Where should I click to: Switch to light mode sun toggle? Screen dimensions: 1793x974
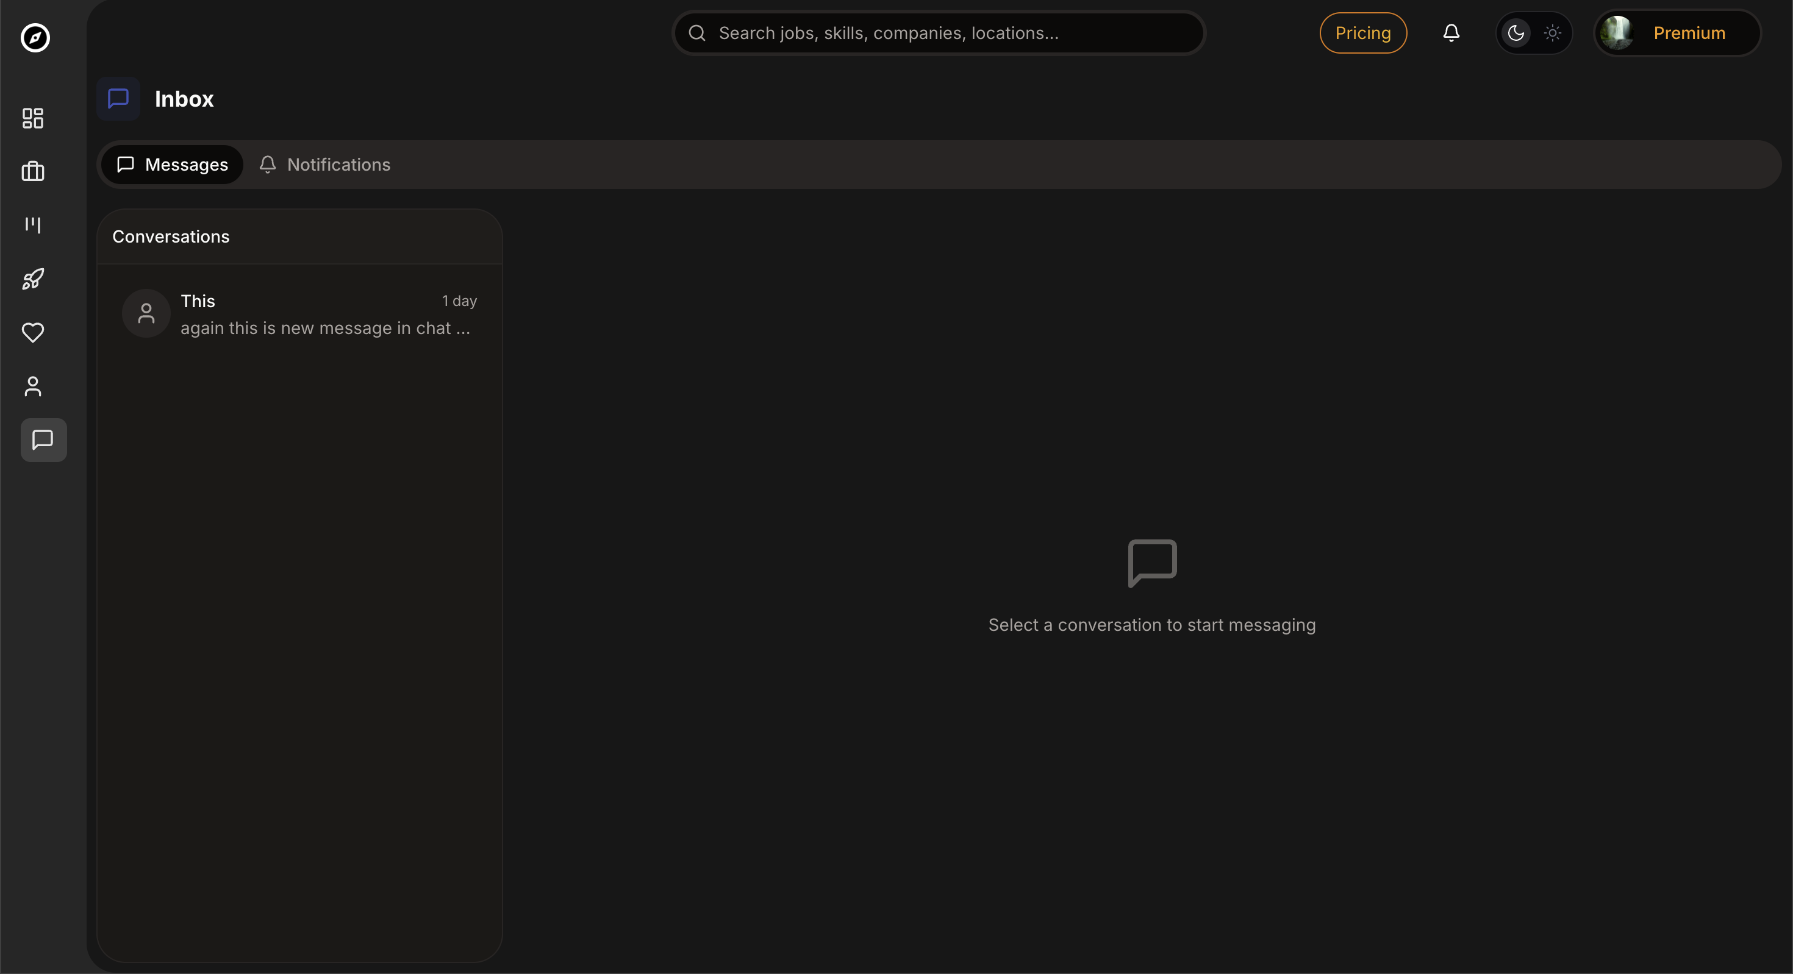coord(1552,33)
